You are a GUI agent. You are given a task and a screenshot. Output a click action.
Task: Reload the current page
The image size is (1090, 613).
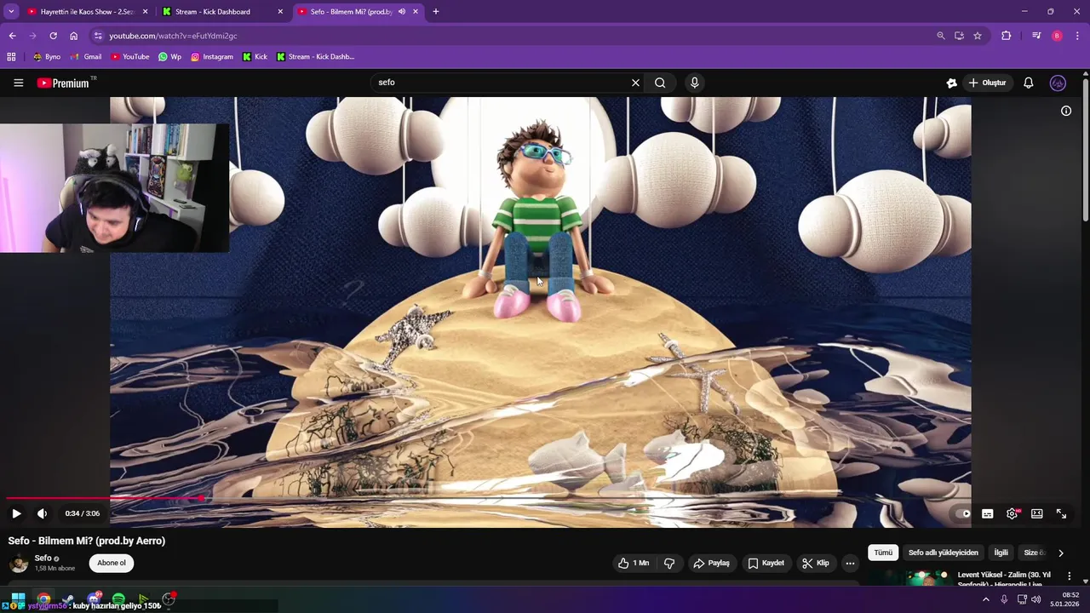pyautogui.click(x=53, y=36)
